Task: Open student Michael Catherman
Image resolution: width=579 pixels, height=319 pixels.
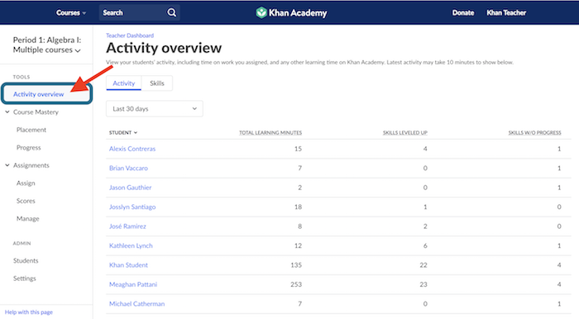Action: point(136,304)
